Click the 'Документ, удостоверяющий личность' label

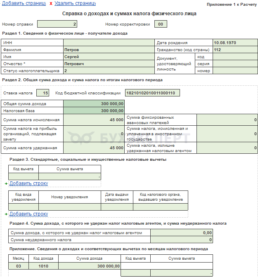(x=174, y=64)
